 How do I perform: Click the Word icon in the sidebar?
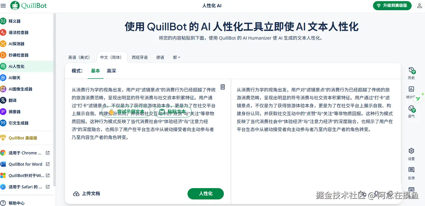pyautogui.click(x=3, y=164)
